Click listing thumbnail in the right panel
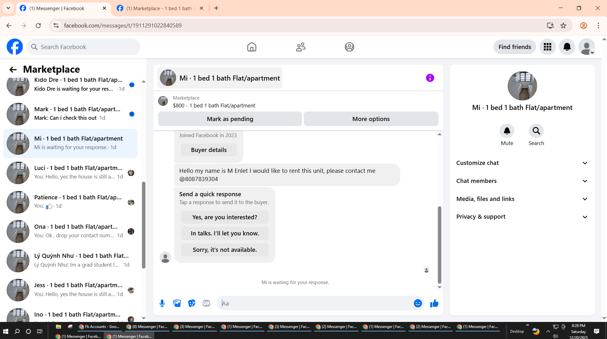This screenshot has height=339, width=607. click(x=522, y=86)
